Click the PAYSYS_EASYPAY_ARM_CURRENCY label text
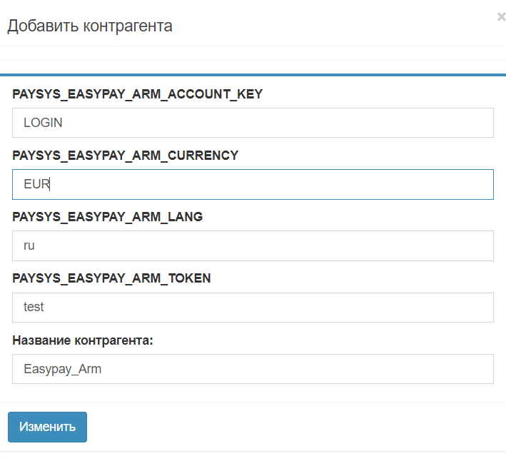506x461 pixels. [x=125, y=156]
